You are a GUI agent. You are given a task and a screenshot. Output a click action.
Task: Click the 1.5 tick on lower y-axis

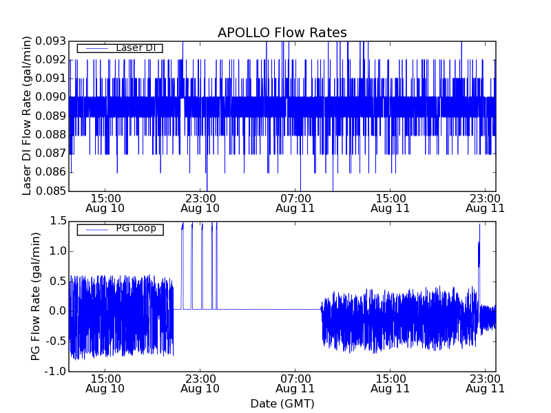[57, 221]
